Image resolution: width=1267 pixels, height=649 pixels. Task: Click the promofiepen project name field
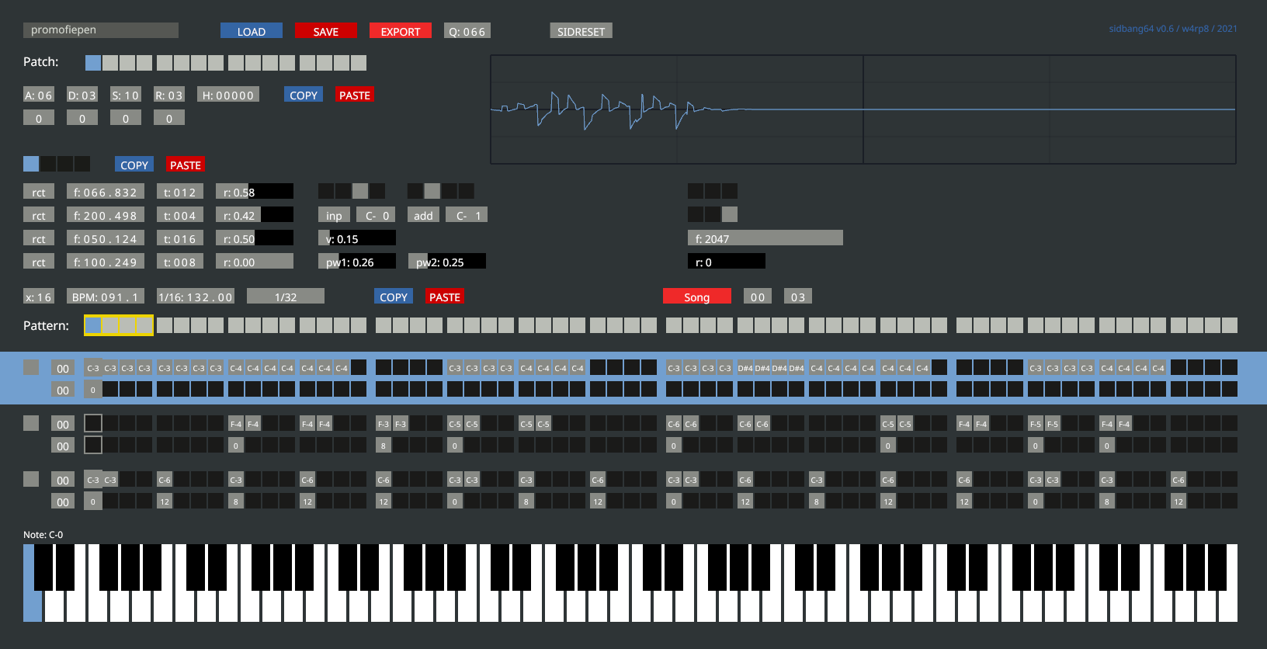pos(101,29)
